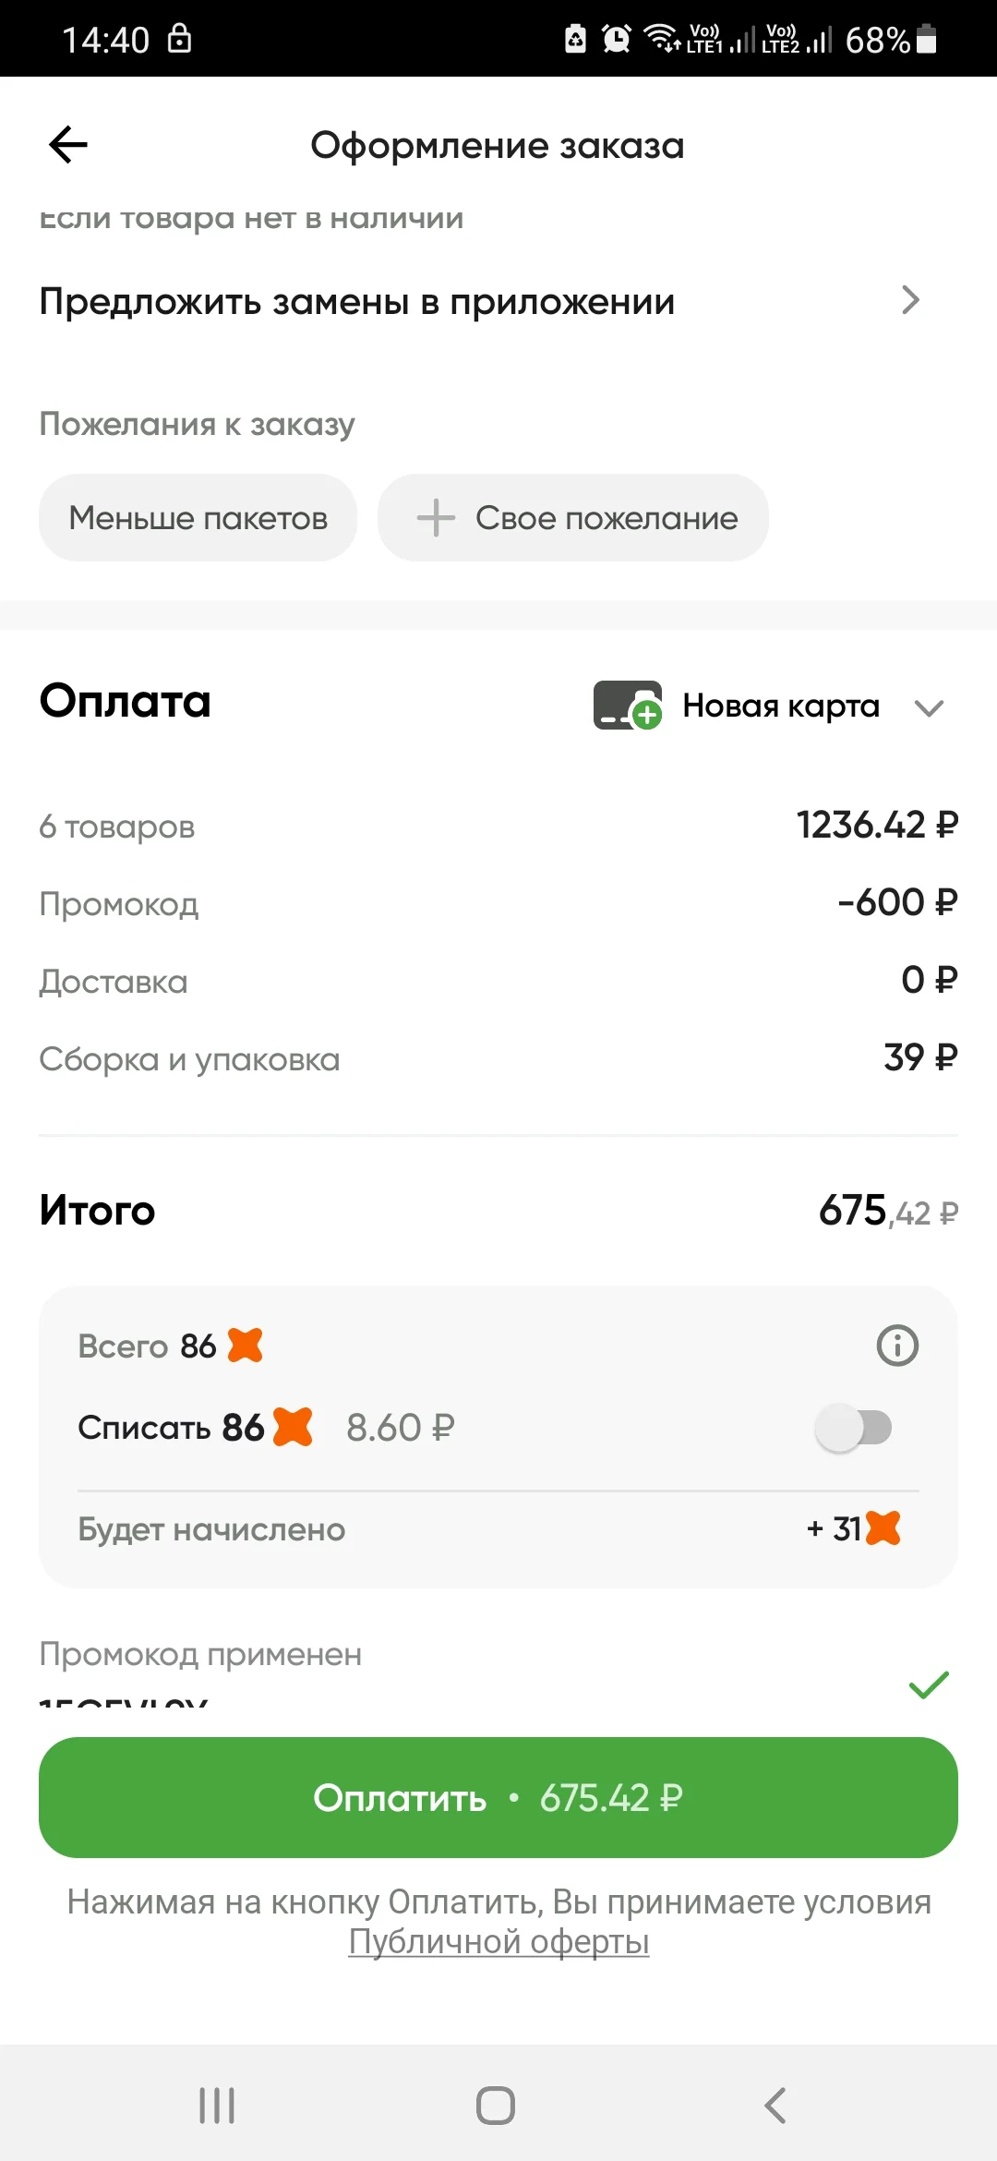Open the Публичной оферты link
Screen dimensions: 997x2161
(498, 1941)
